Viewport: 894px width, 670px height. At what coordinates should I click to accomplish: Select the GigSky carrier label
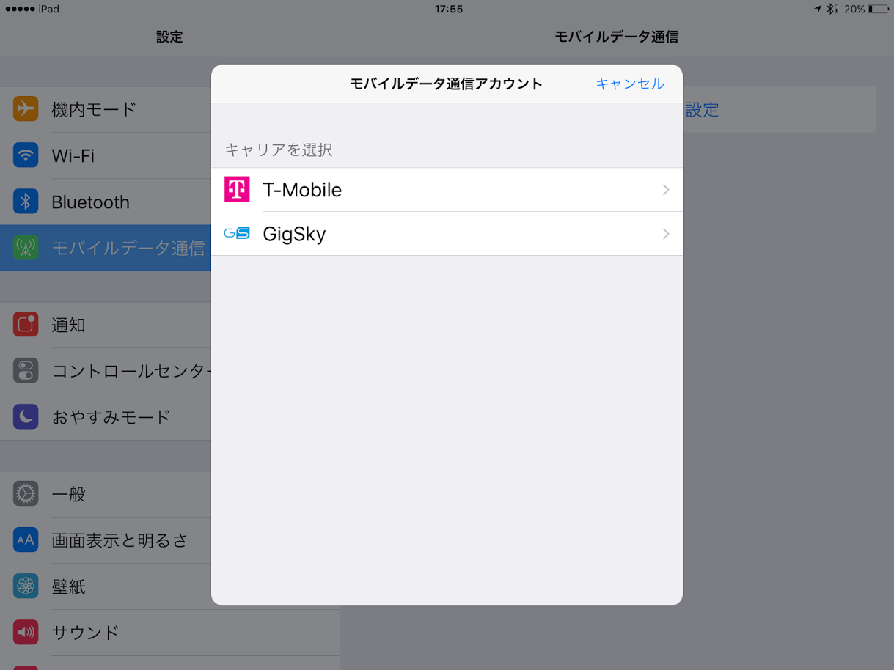[294, 235]
